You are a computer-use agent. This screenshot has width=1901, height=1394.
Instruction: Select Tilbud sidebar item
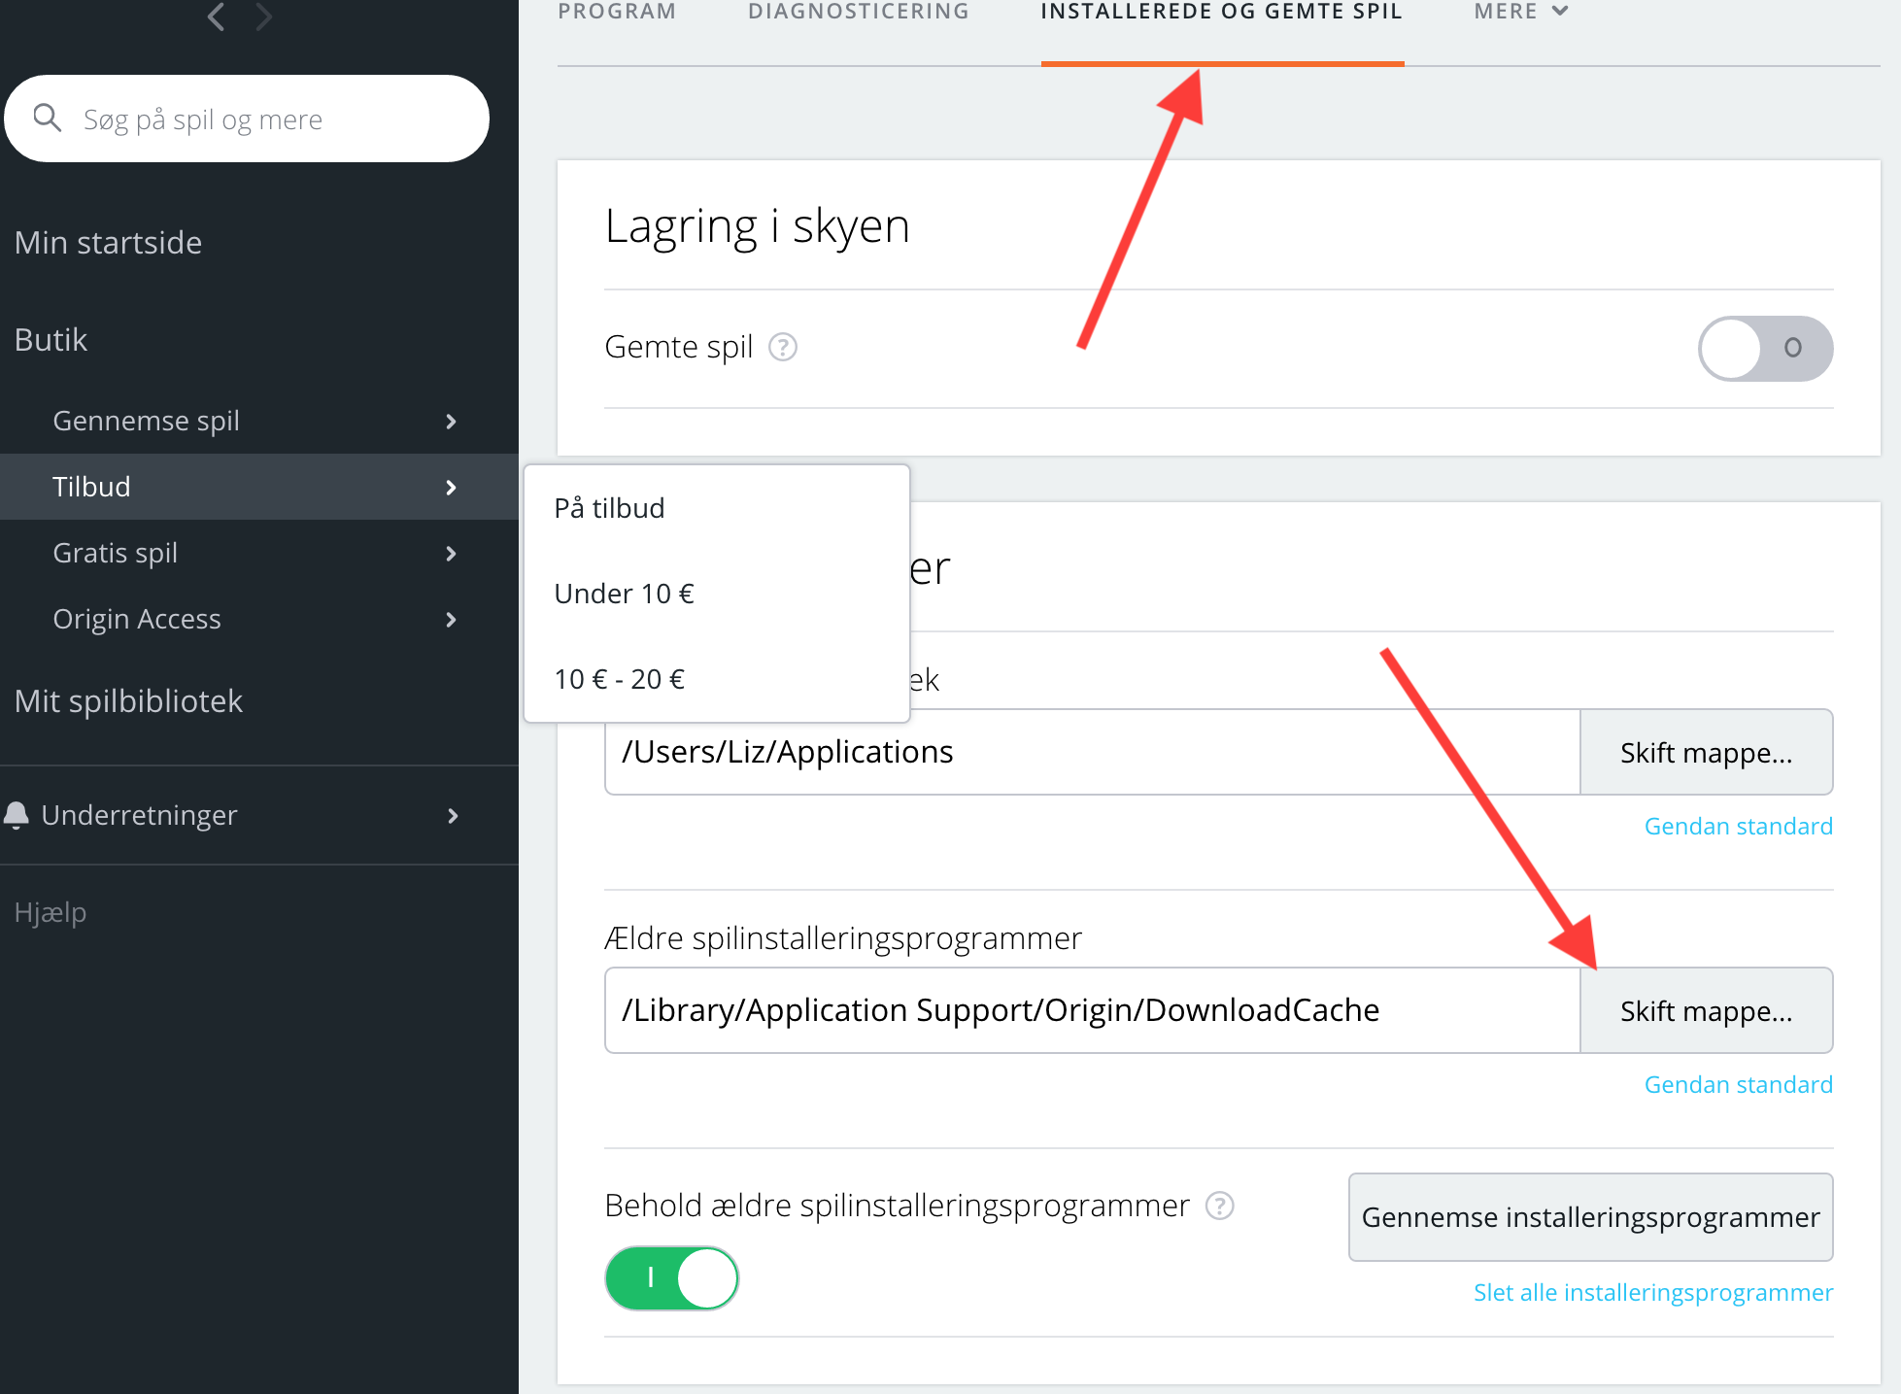click(x=258, y=487)
